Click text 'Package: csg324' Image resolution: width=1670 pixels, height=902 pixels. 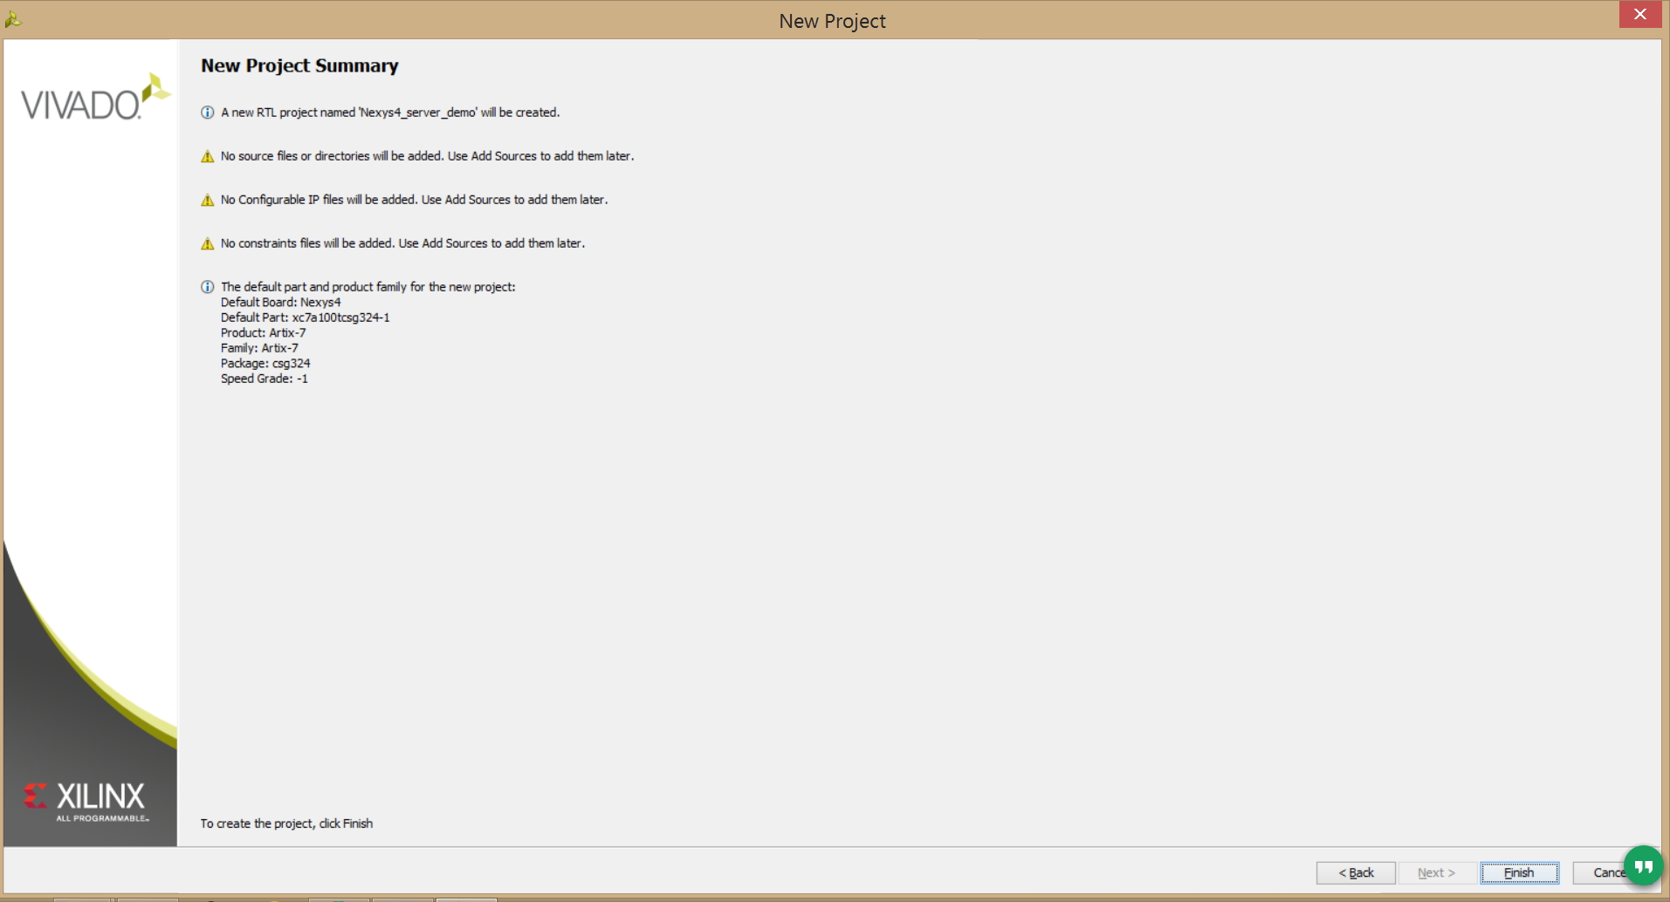tap(265, 363)
